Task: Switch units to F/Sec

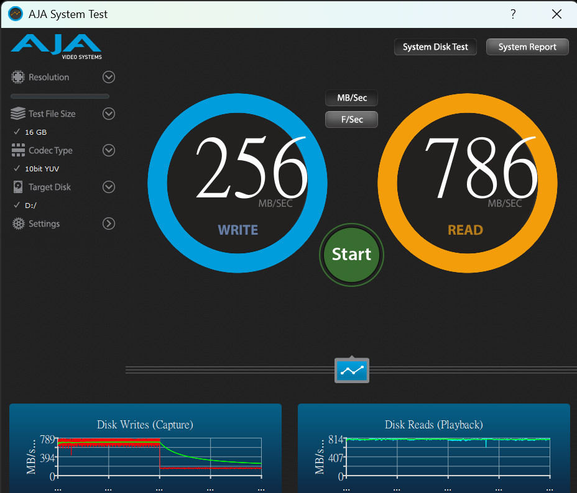Action: 351,119
